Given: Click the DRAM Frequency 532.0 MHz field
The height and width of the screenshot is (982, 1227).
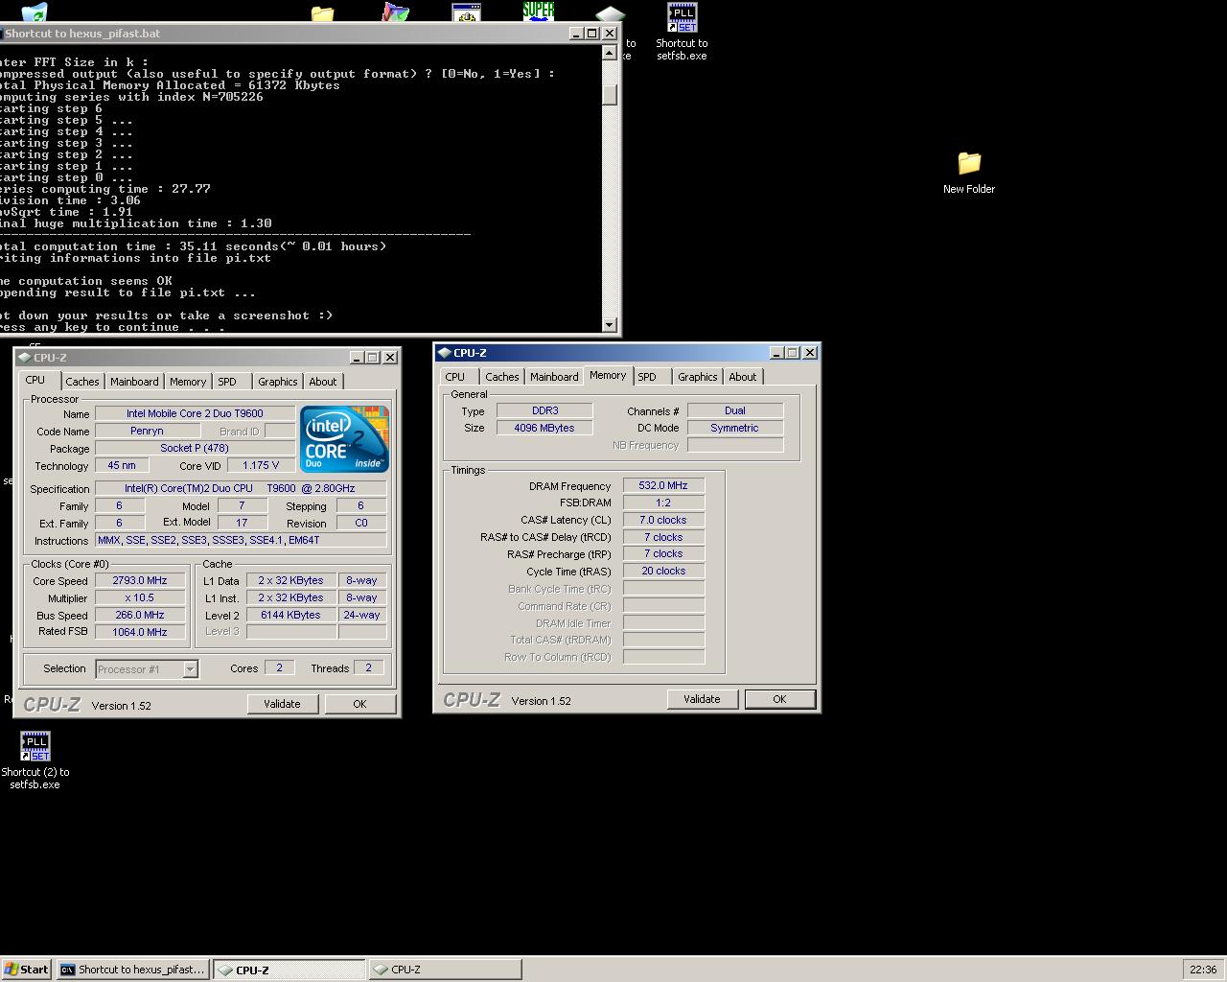Looking at the screenshot, I should pyautogui.click(x=663, y=485).
